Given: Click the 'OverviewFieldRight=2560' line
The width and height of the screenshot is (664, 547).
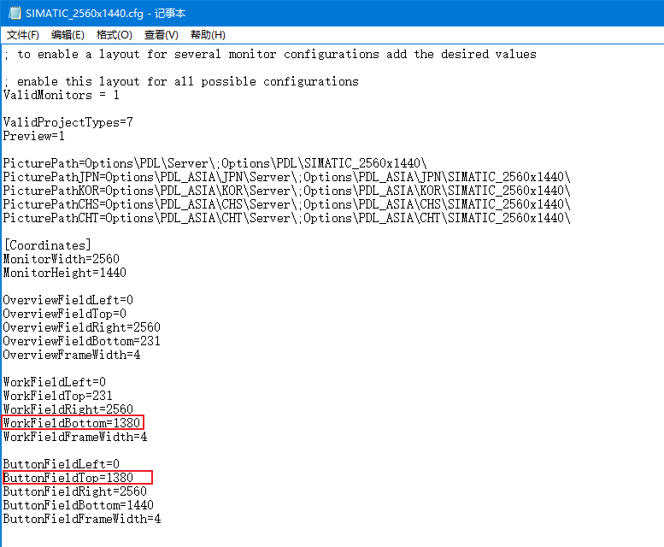Looking at the screenshot, I should pos(82,327).
